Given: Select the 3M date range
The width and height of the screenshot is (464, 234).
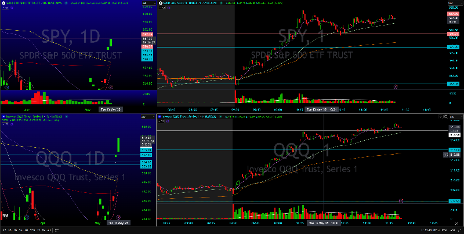Looking at the screenshot, I should pyautogui.click(x=21, y=230).
